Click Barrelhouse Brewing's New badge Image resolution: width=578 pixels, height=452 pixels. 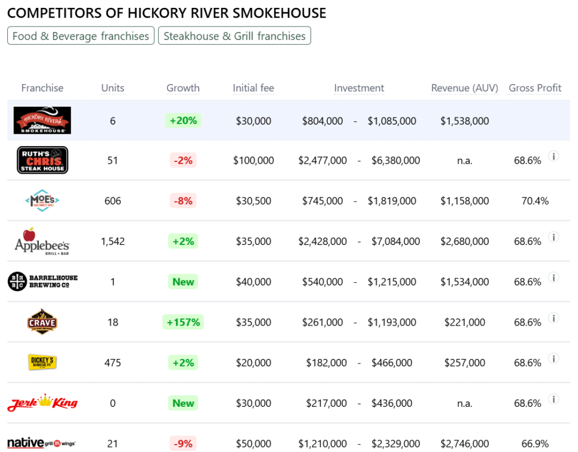pos(183,282)
